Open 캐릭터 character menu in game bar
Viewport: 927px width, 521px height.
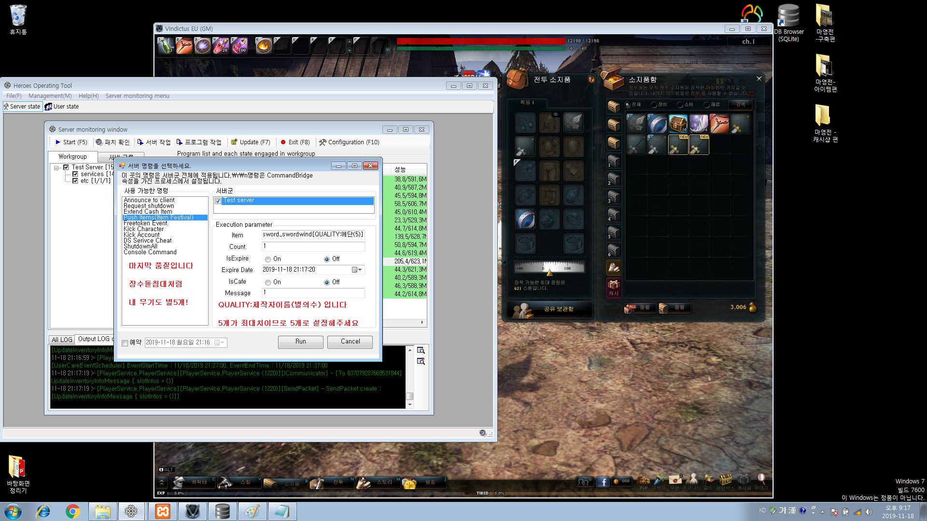coord(193,482)
